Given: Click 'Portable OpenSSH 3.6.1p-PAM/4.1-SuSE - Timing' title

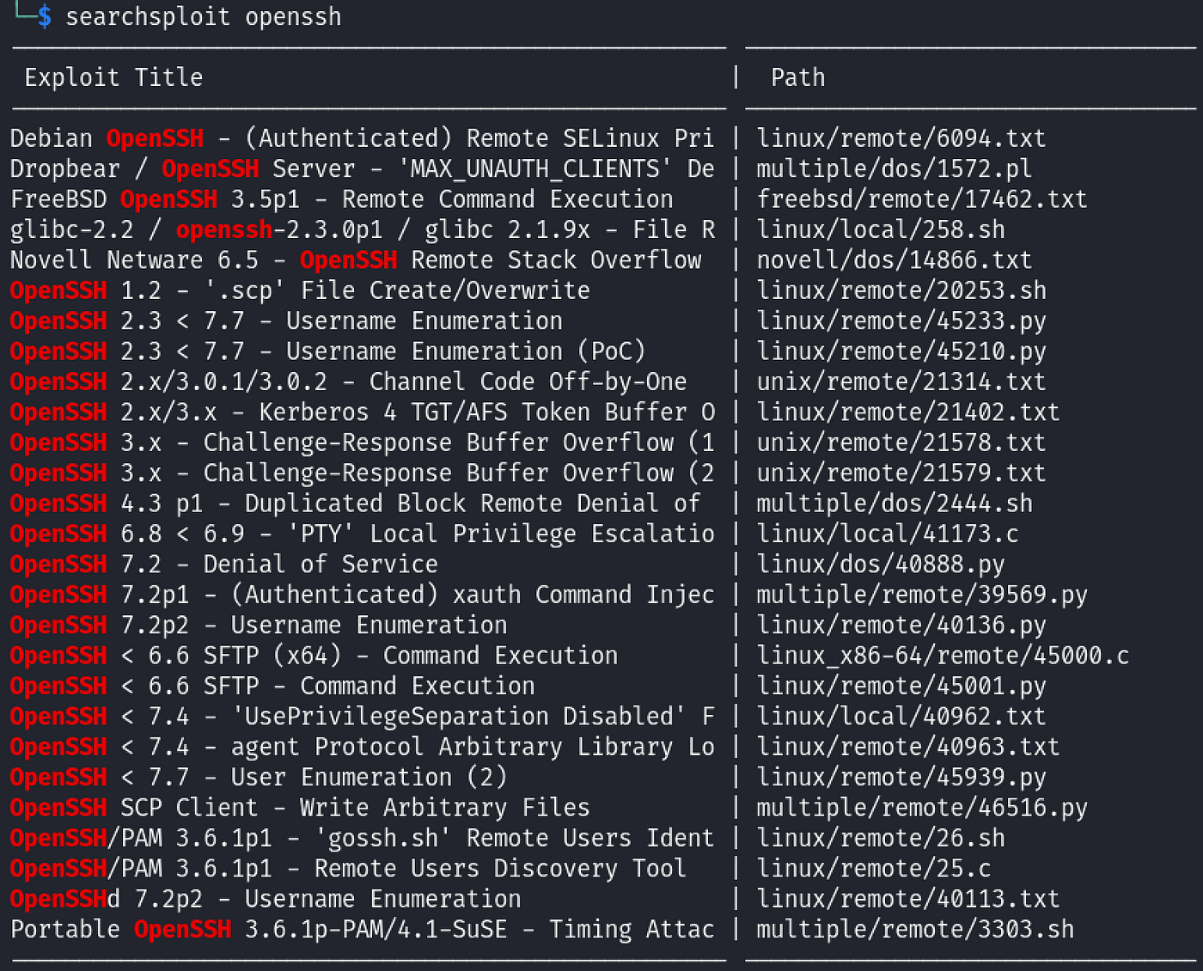Looking at the screenshot, I should pyautogui.click(x=362, y=929).
